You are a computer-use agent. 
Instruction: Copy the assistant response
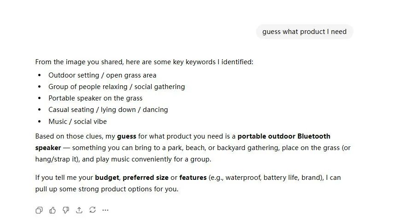[39, 210]
